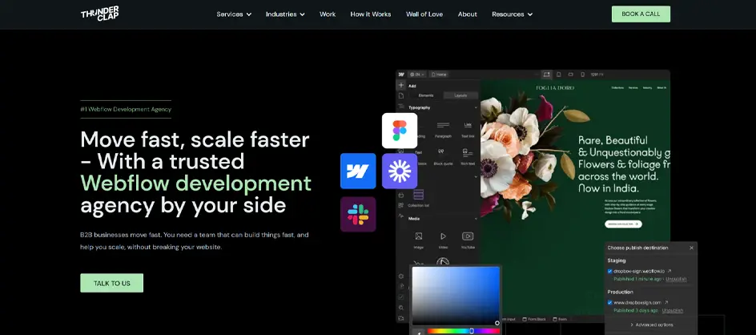Open the settings gear in designer sidebar
Screen dimensions: 756x335
[x=401, y=276]
